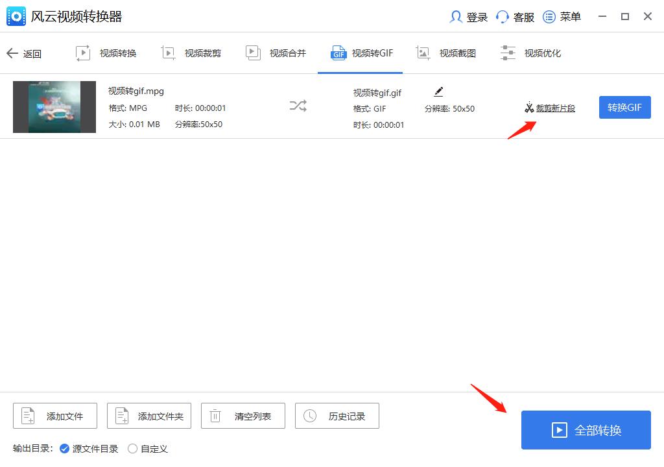Click the 清空列表 trash icon
Viewport: 664px width, 467px height.
tap(243, 416)
